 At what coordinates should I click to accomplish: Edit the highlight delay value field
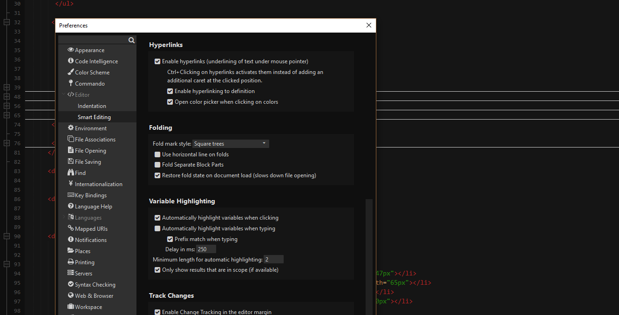[x=206, y=249]
